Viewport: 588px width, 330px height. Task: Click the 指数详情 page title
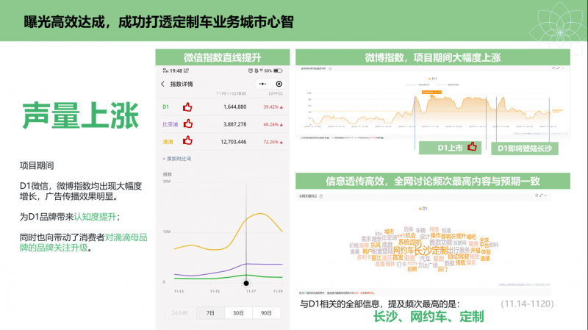182,84
